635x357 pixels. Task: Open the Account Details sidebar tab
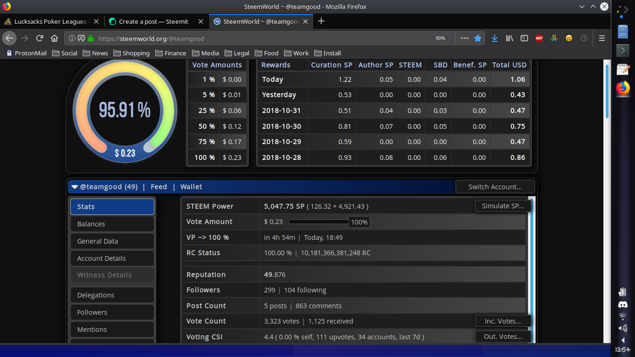[x=112, y=258]
